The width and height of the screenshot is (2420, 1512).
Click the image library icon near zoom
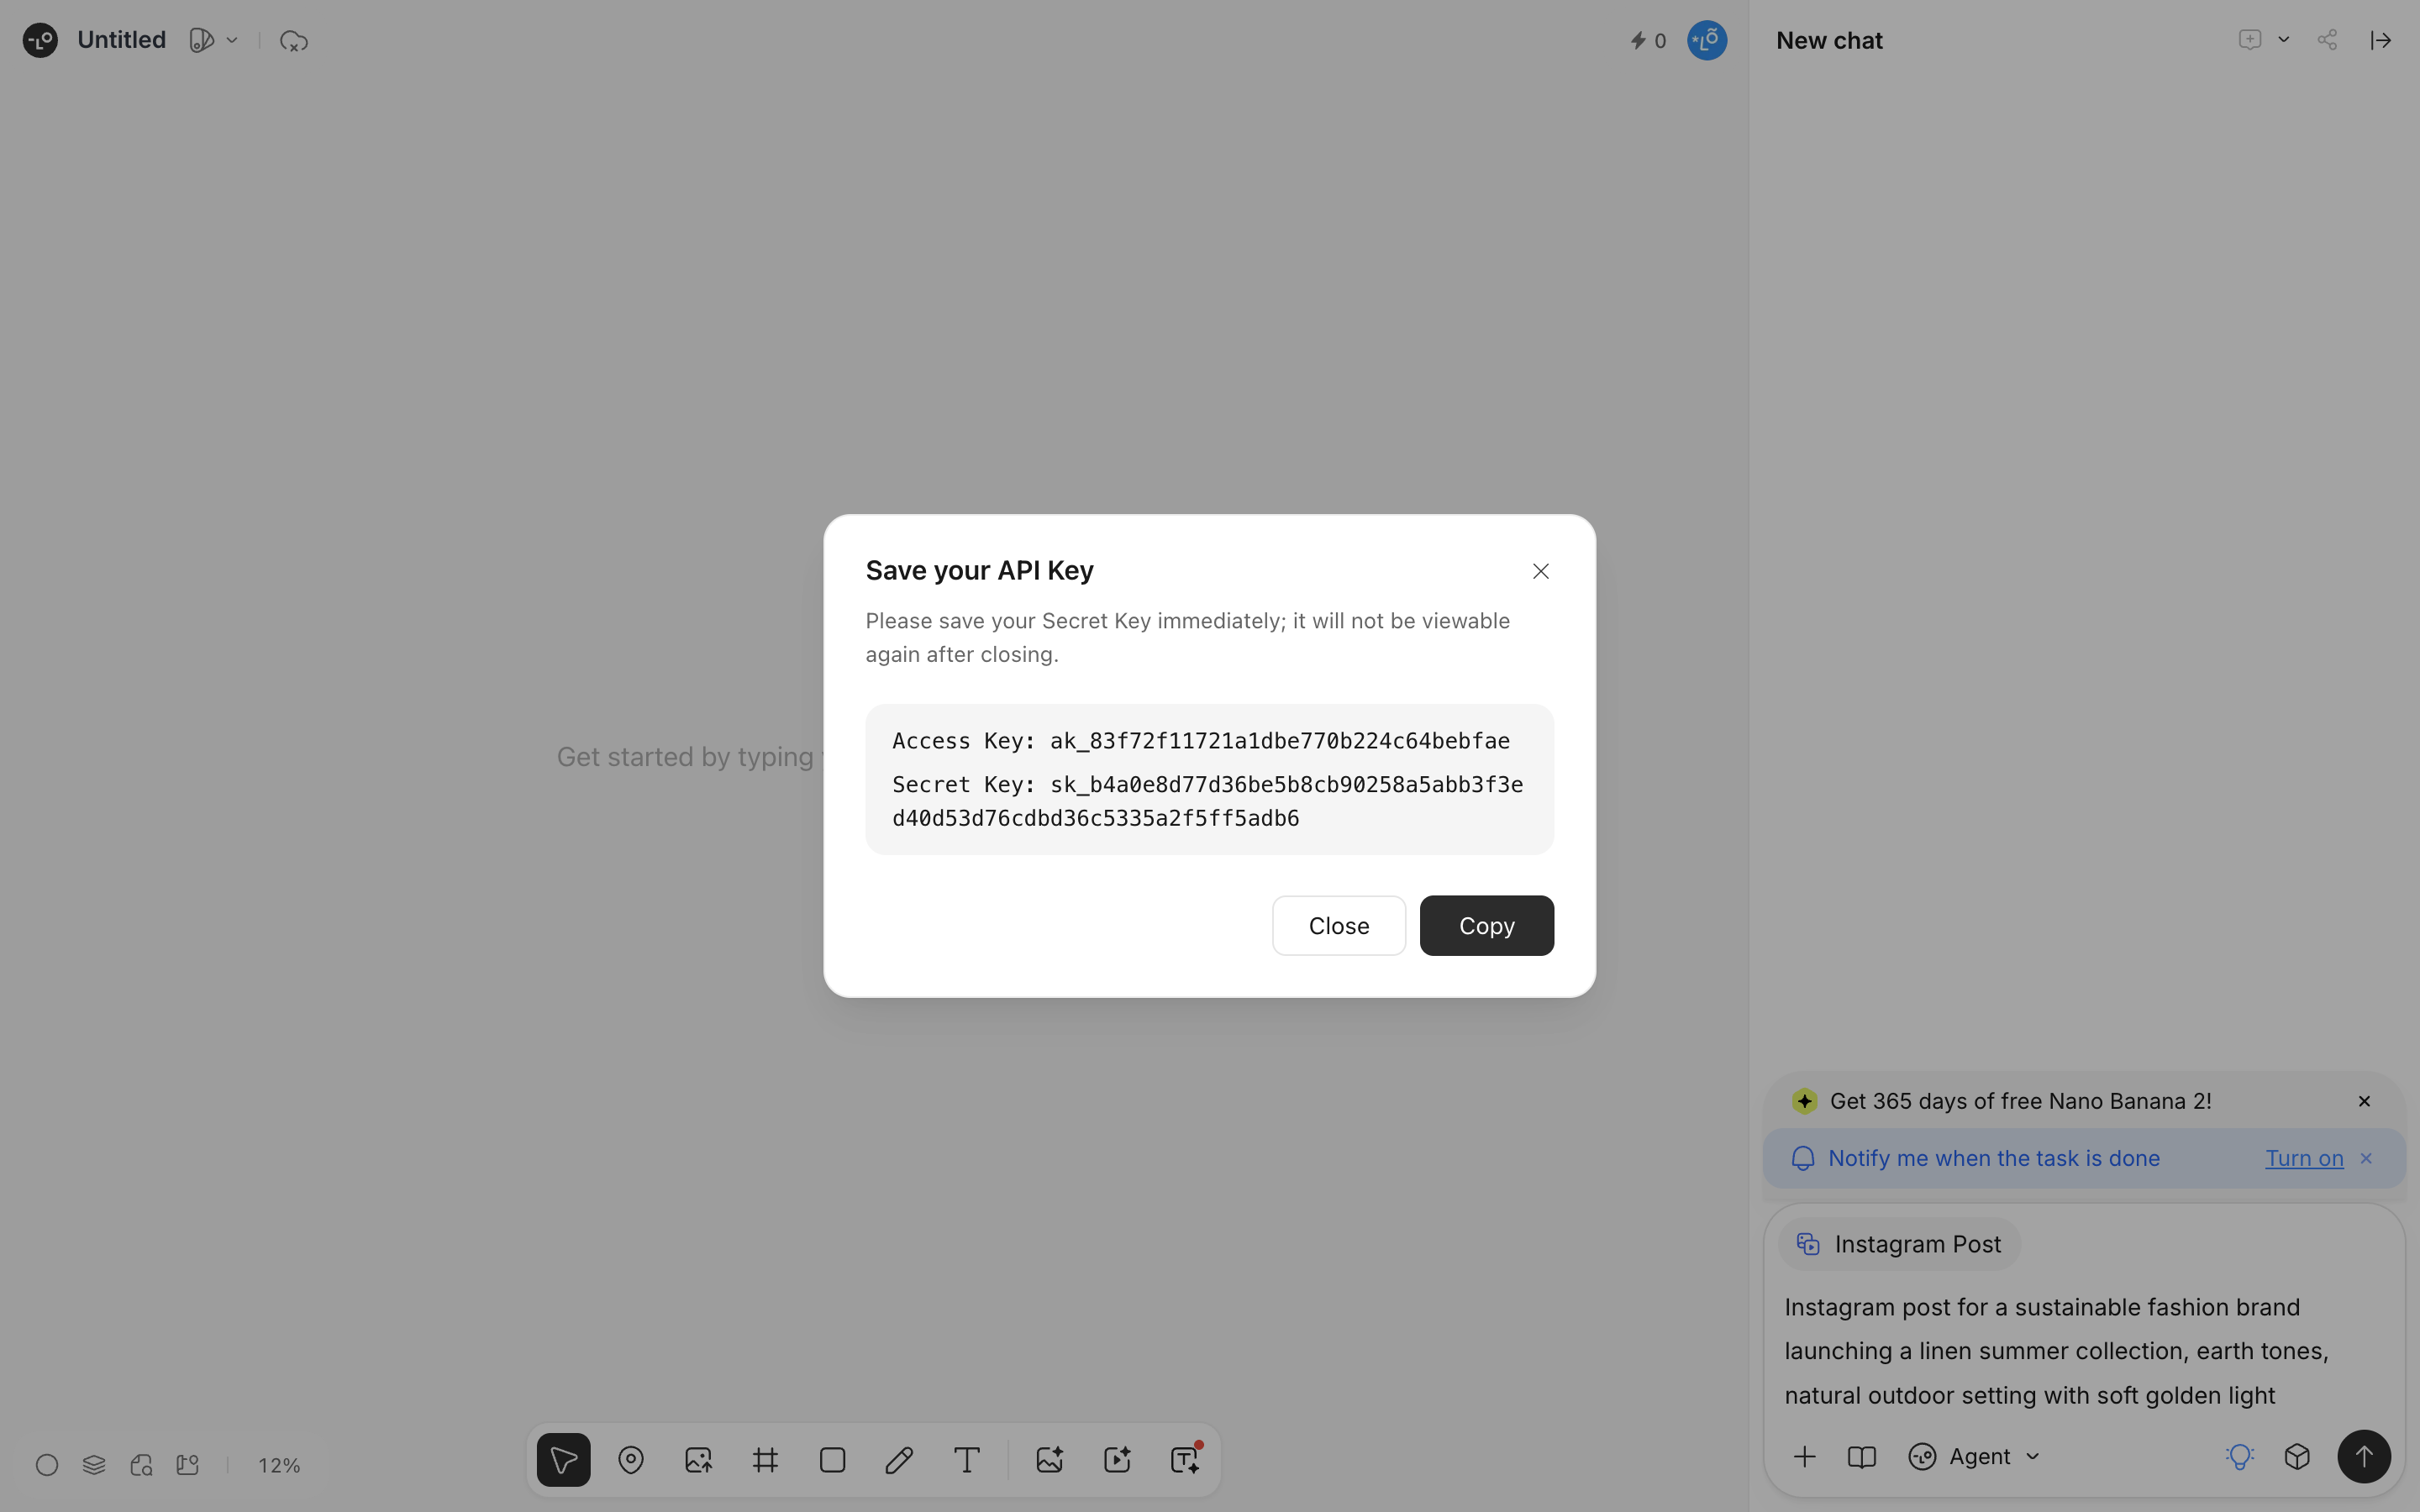(187, 1465)
